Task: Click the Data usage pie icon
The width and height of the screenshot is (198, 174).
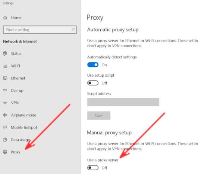Action: pos(5,140)
